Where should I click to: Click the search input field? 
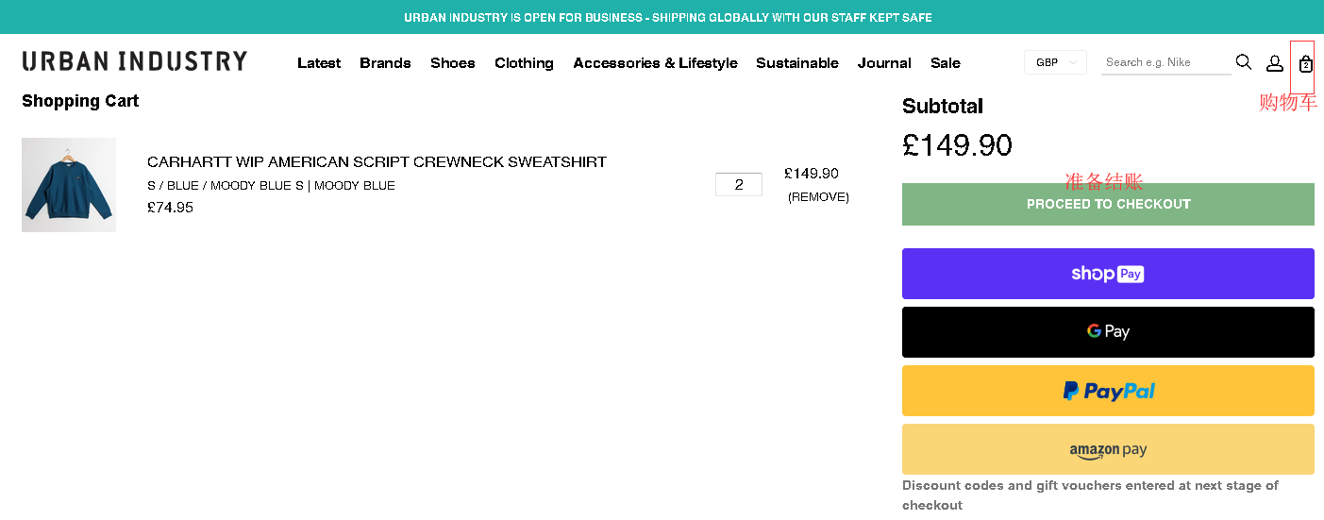pos(1165,62)
